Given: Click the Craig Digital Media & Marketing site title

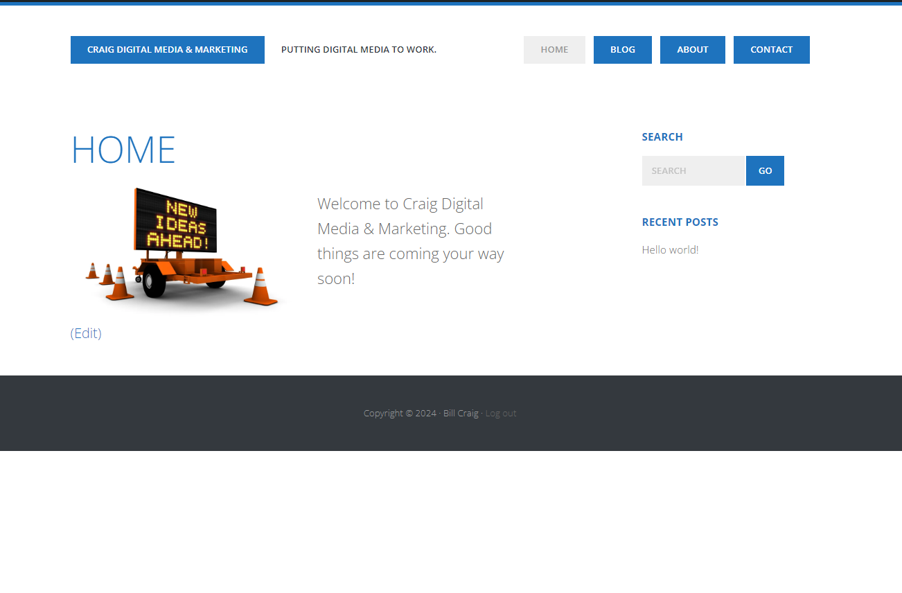Looking at the screenshot, I should (167, 50).
